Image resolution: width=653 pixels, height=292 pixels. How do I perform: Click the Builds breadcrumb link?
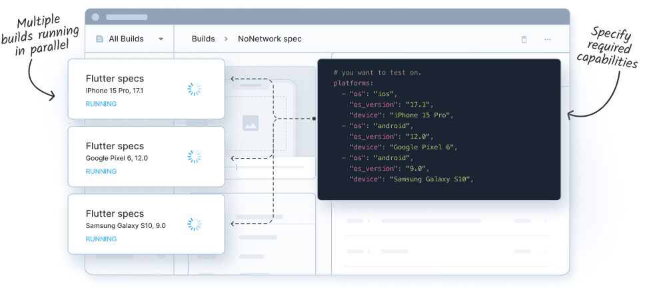[x=203, y=39]
